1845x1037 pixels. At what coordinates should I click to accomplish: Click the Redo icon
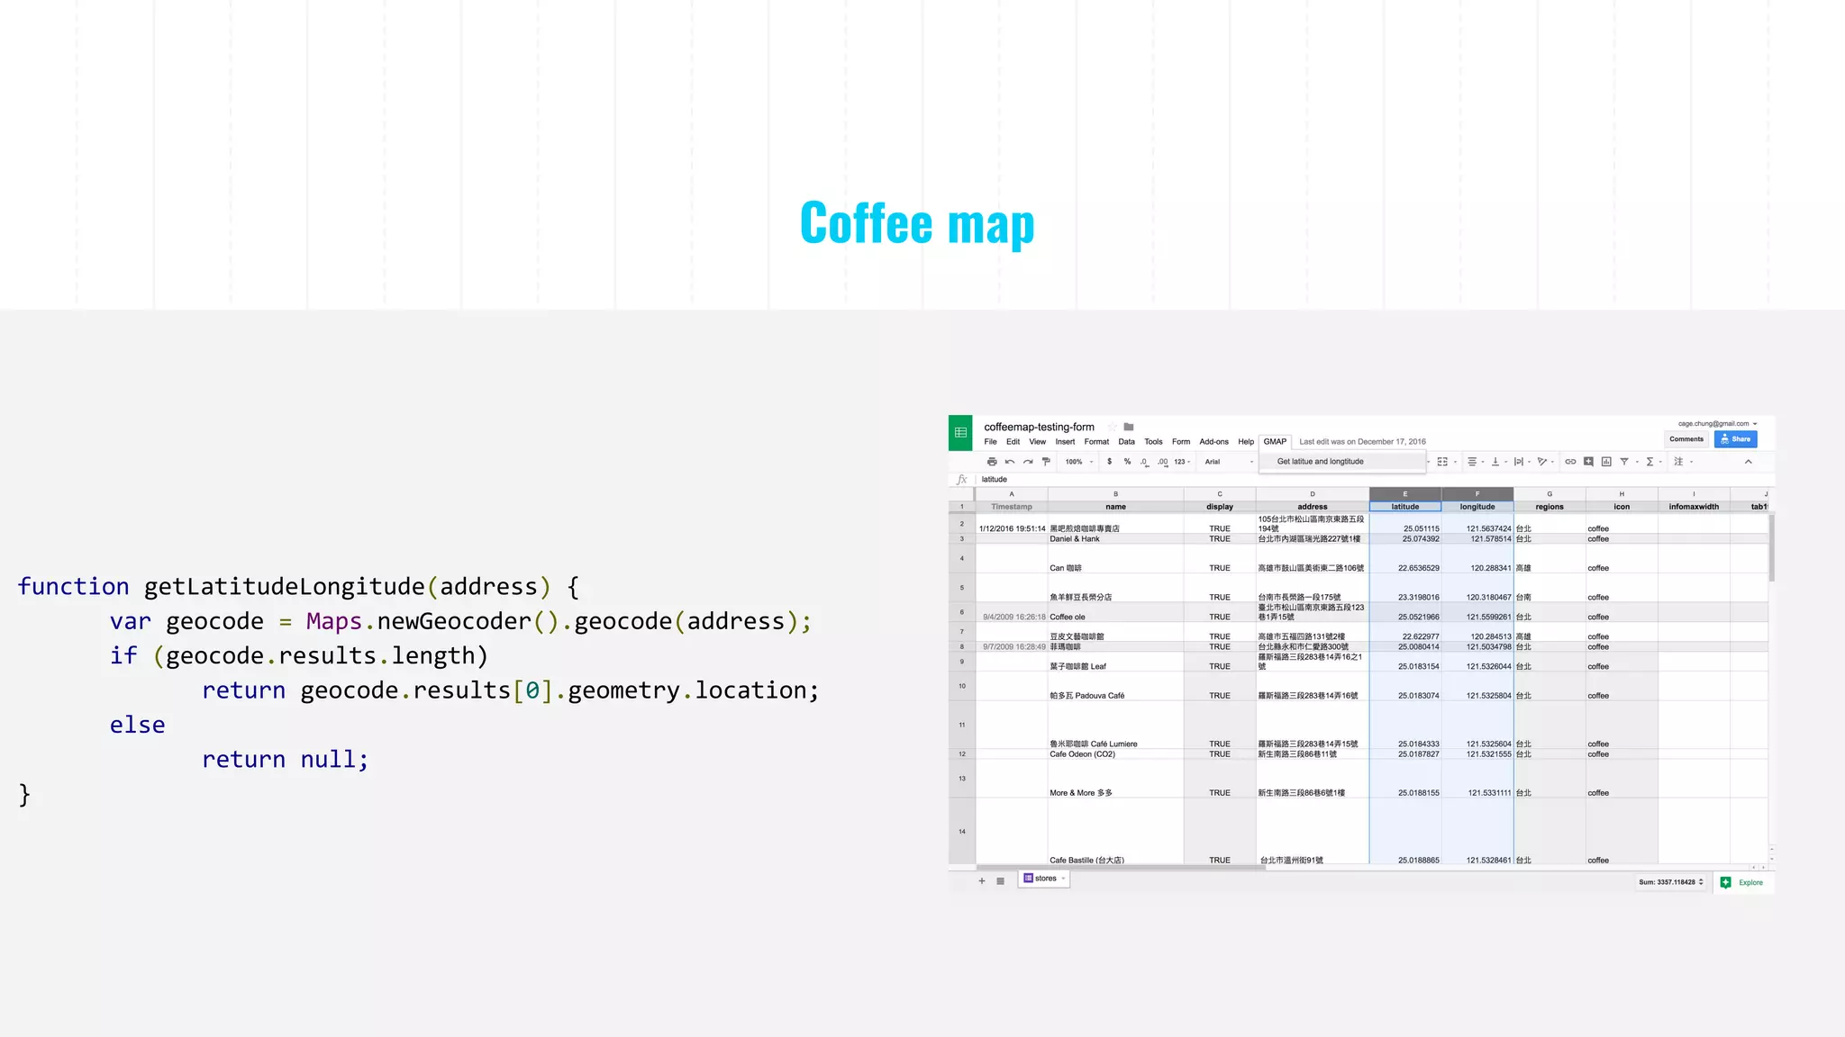point(1028,462)
